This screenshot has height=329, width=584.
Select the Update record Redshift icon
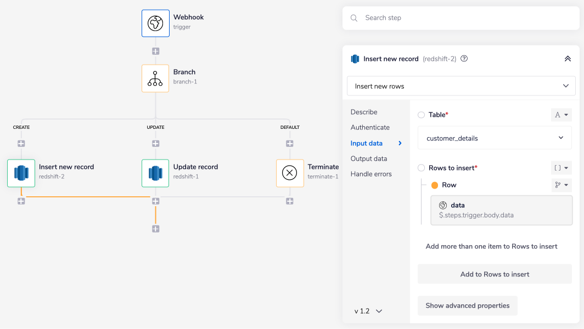pyautogui.click(x=155, y=173)
